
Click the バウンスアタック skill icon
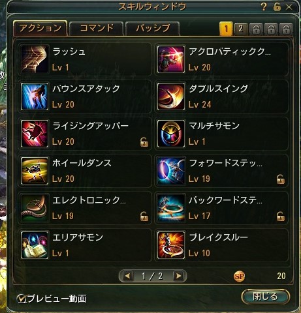(x=35, y=97)
